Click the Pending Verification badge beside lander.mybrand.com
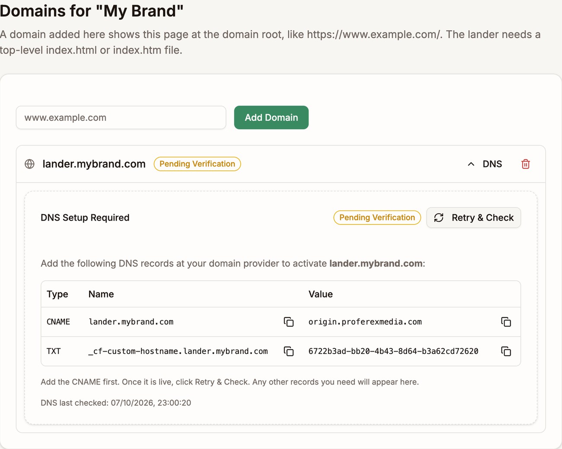 (197, 164)
